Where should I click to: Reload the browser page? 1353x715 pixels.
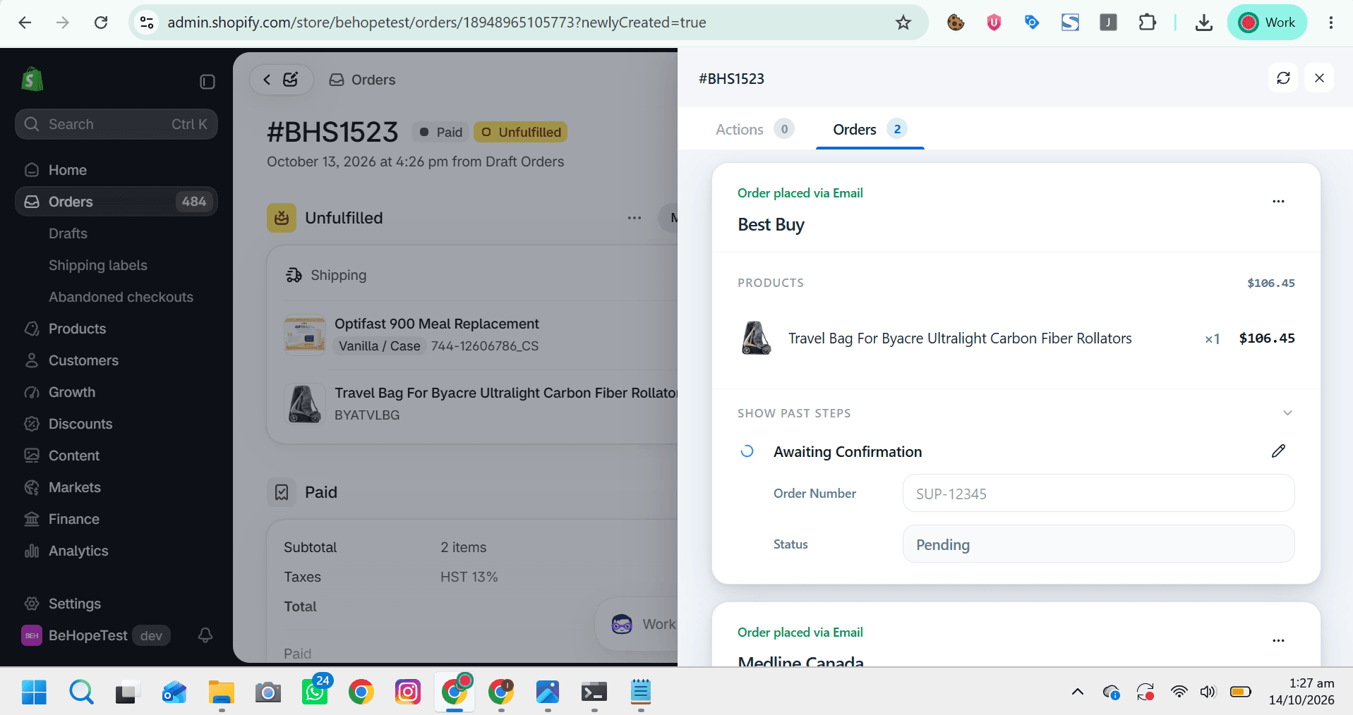click(x=101, y=23)
